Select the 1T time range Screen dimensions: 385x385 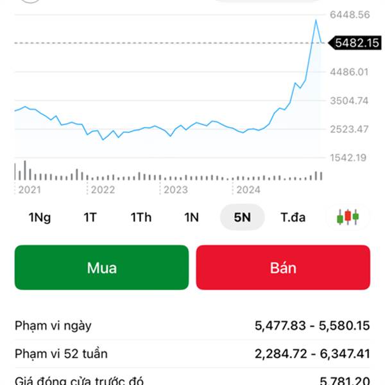pyautogui.click(x=90, y=217)
